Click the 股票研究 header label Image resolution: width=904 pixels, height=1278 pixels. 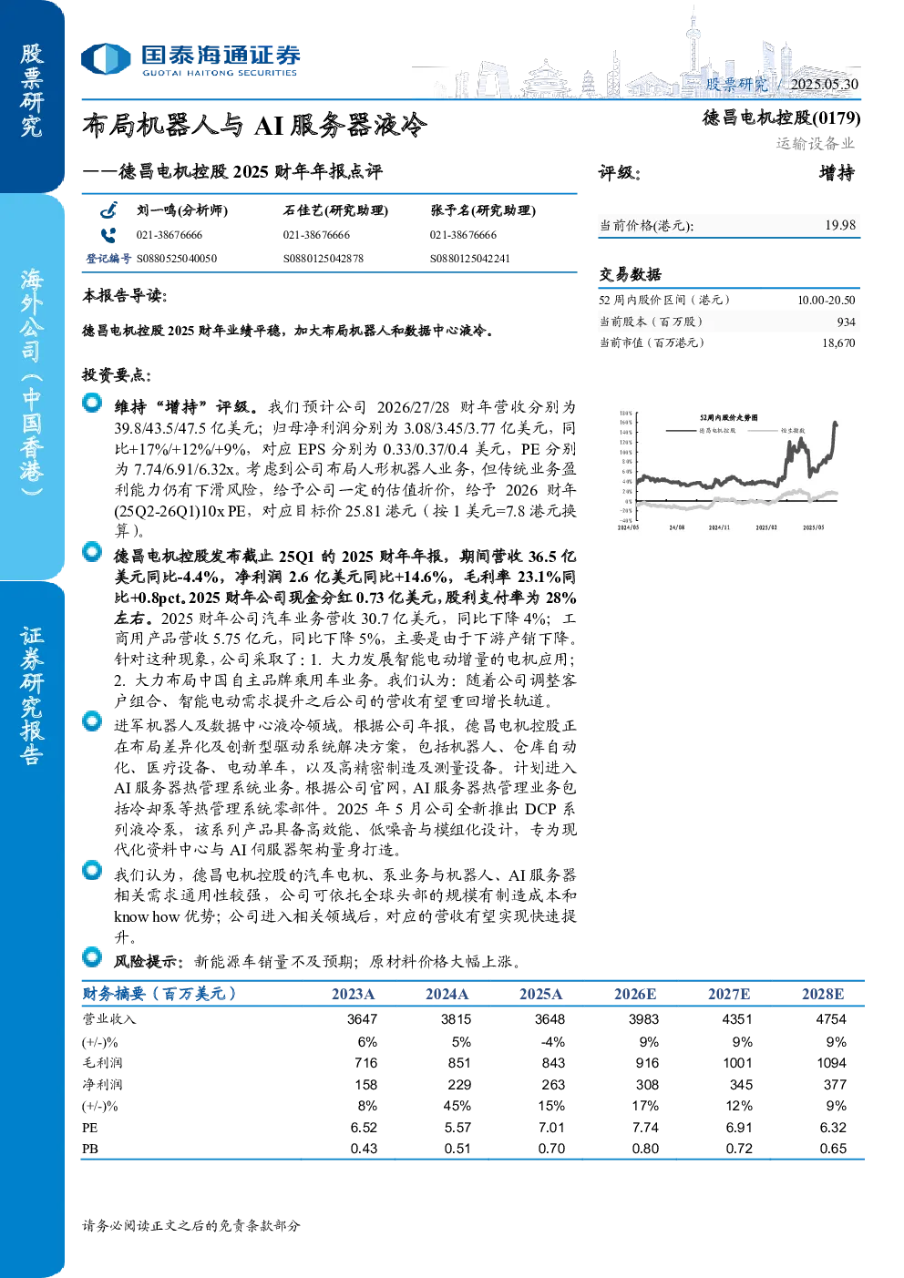736,84
